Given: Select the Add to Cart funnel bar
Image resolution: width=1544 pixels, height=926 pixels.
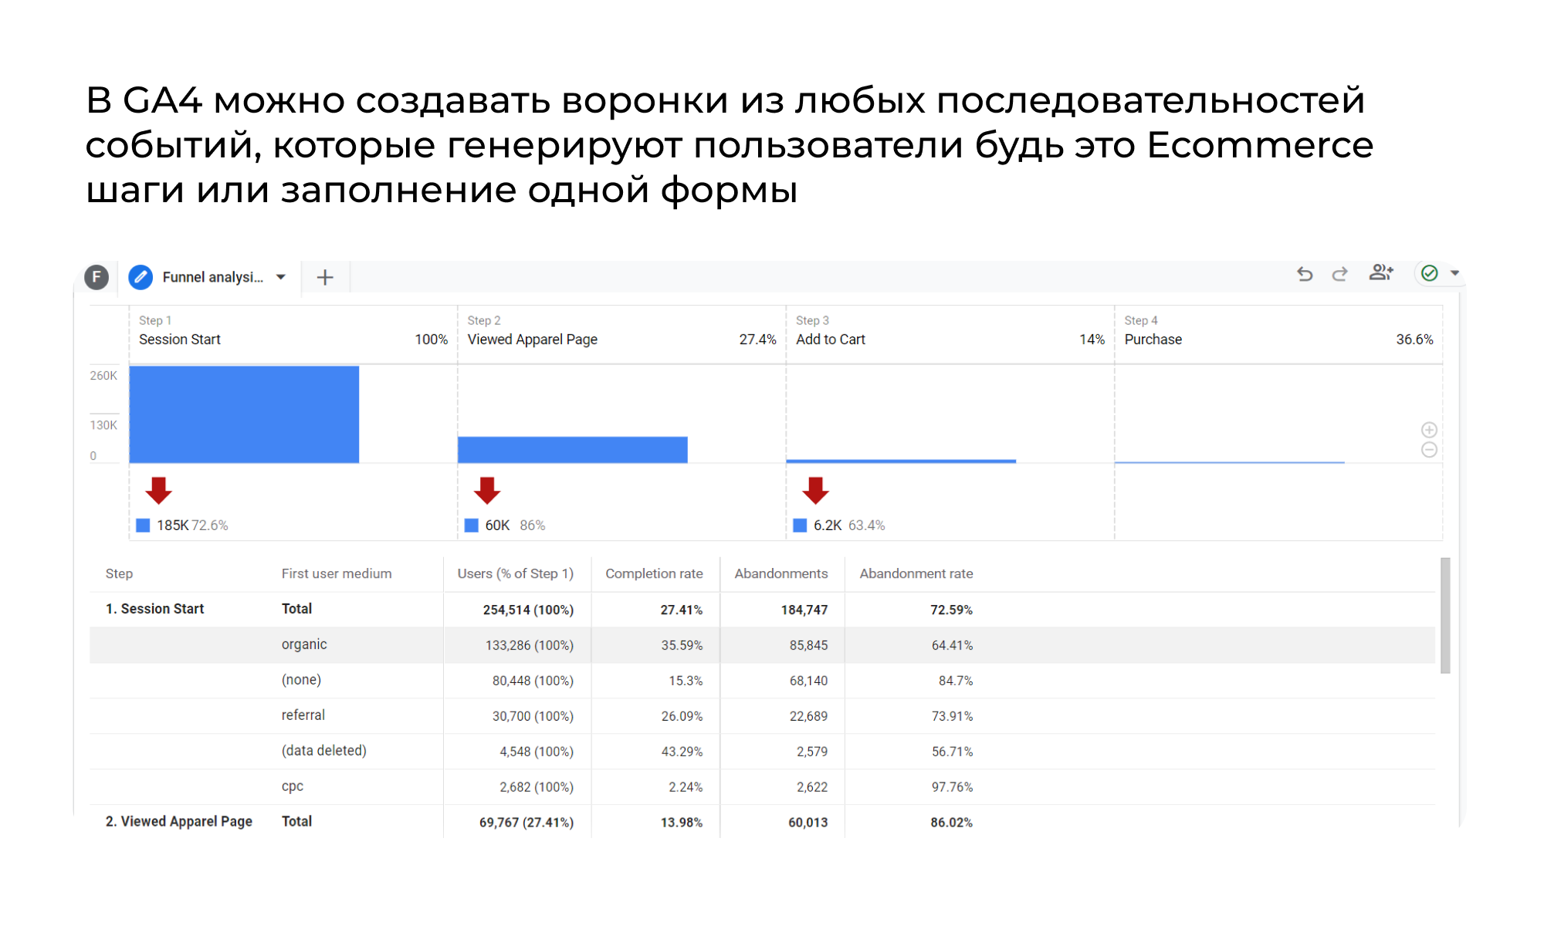Looking at the screenshot, I should [x=901, y=461].
